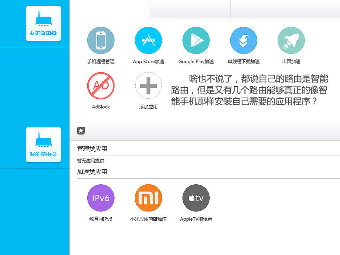The height and width of the screenshot is (255, 340).
Task: Open the 出国加速 rocket icon
Action: coord(291,40)
